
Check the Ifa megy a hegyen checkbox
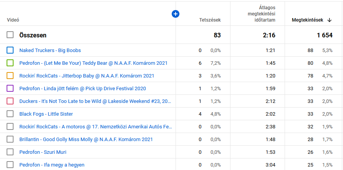click(x=10, y=165)
